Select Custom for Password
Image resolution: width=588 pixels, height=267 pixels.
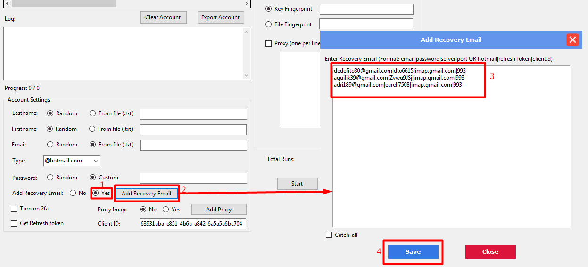click(x=93, y=178)
